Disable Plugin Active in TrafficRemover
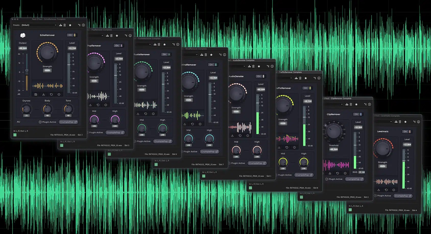Viewport: 431px width, 234px height. pyautogui.click(x=284, y=175)
